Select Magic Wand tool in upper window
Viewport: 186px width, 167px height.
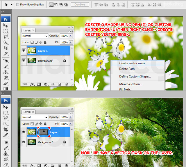click(x=6, y=42)
